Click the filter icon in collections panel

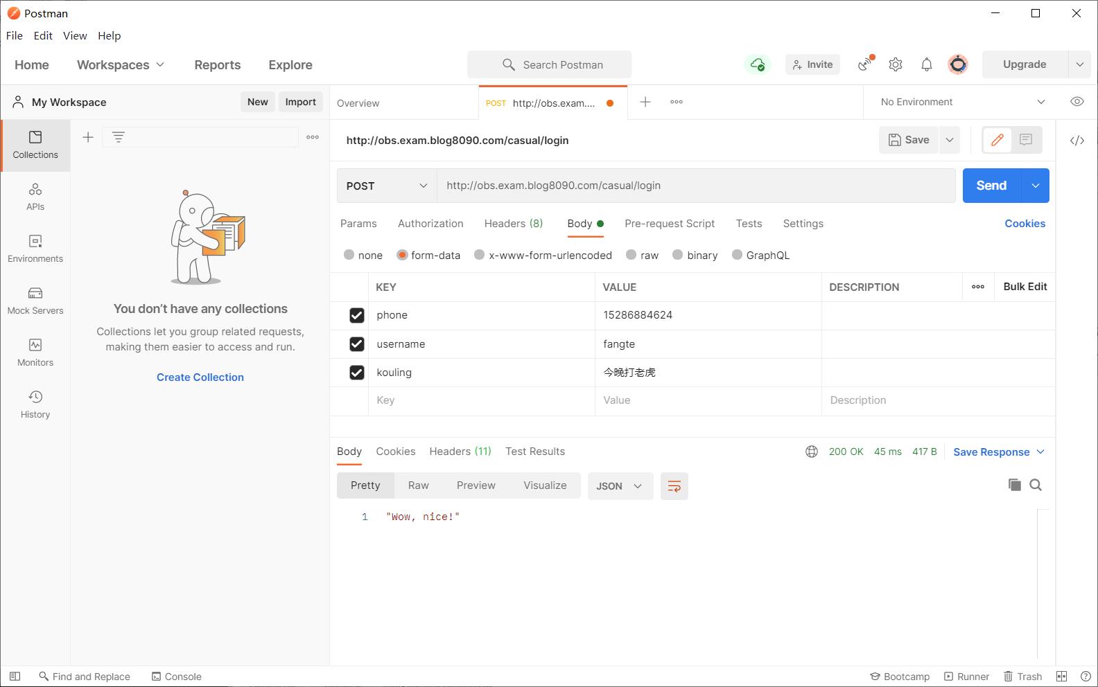[119, 137]
